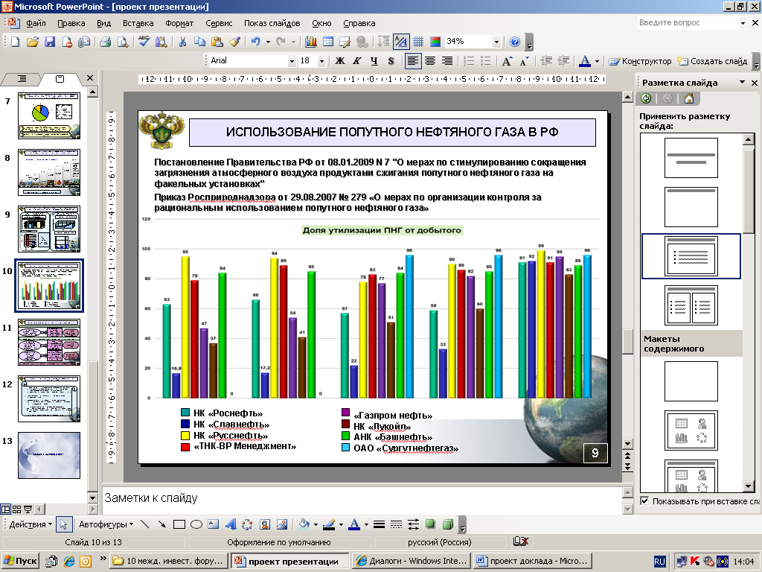762x572 pixels.
Task: Open the Показ слайдов menu
Action: coord(272,23)
